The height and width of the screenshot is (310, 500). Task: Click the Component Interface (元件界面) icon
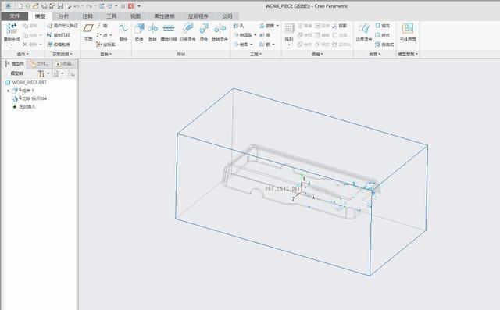point(408,32)
